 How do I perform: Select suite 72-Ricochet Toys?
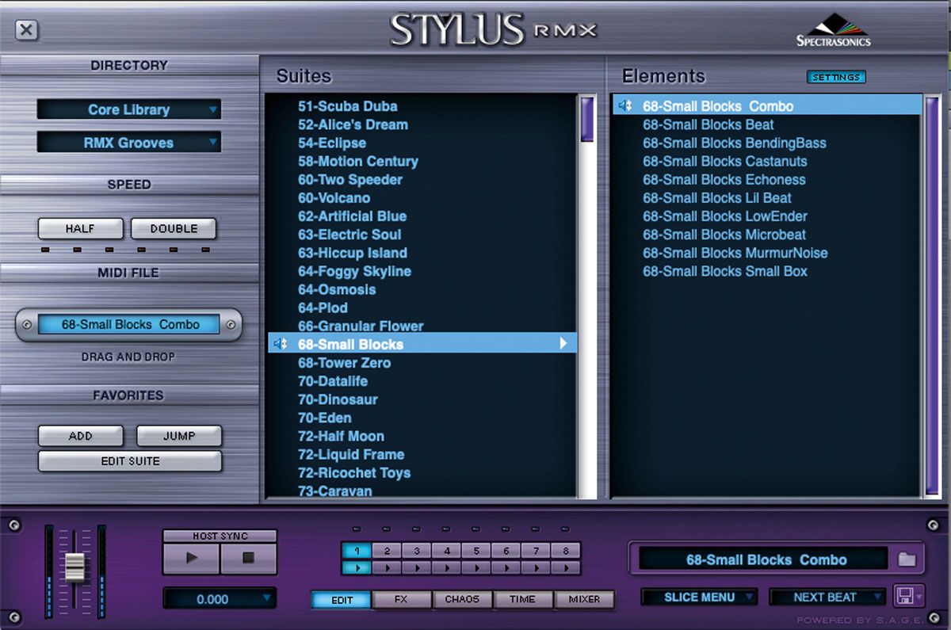pos(353,473)
